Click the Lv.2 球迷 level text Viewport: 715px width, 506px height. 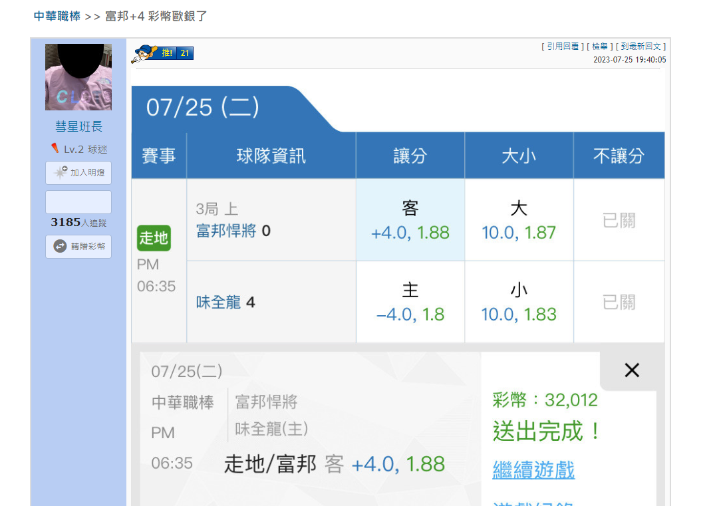coord(85,149)
